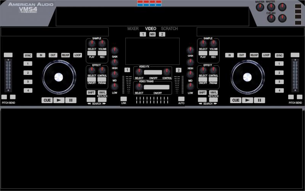Toggle right EFFECT ON/OFF button
The width and height of the screenshot is (305, 191).
point(203,79)
